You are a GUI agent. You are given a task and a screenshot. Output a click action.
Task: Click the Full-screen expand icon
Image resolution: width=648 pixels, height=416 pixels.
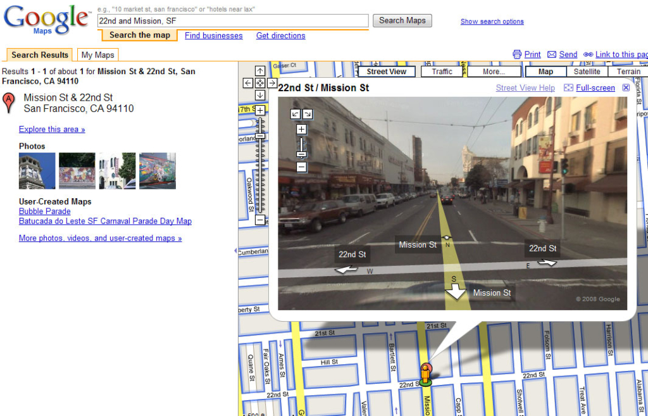pos(569,87)
